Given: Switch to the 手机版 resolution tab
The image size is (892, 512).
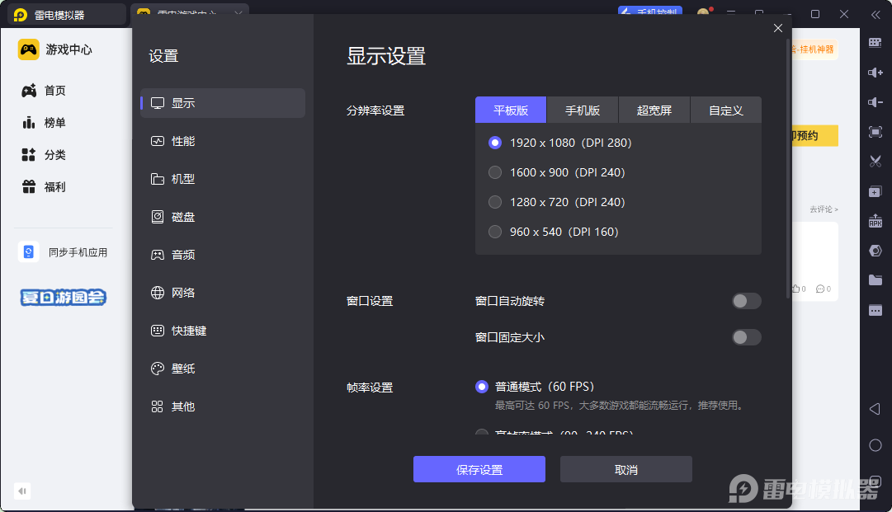Looking at the screenshot, I should (x=583, y=109).
